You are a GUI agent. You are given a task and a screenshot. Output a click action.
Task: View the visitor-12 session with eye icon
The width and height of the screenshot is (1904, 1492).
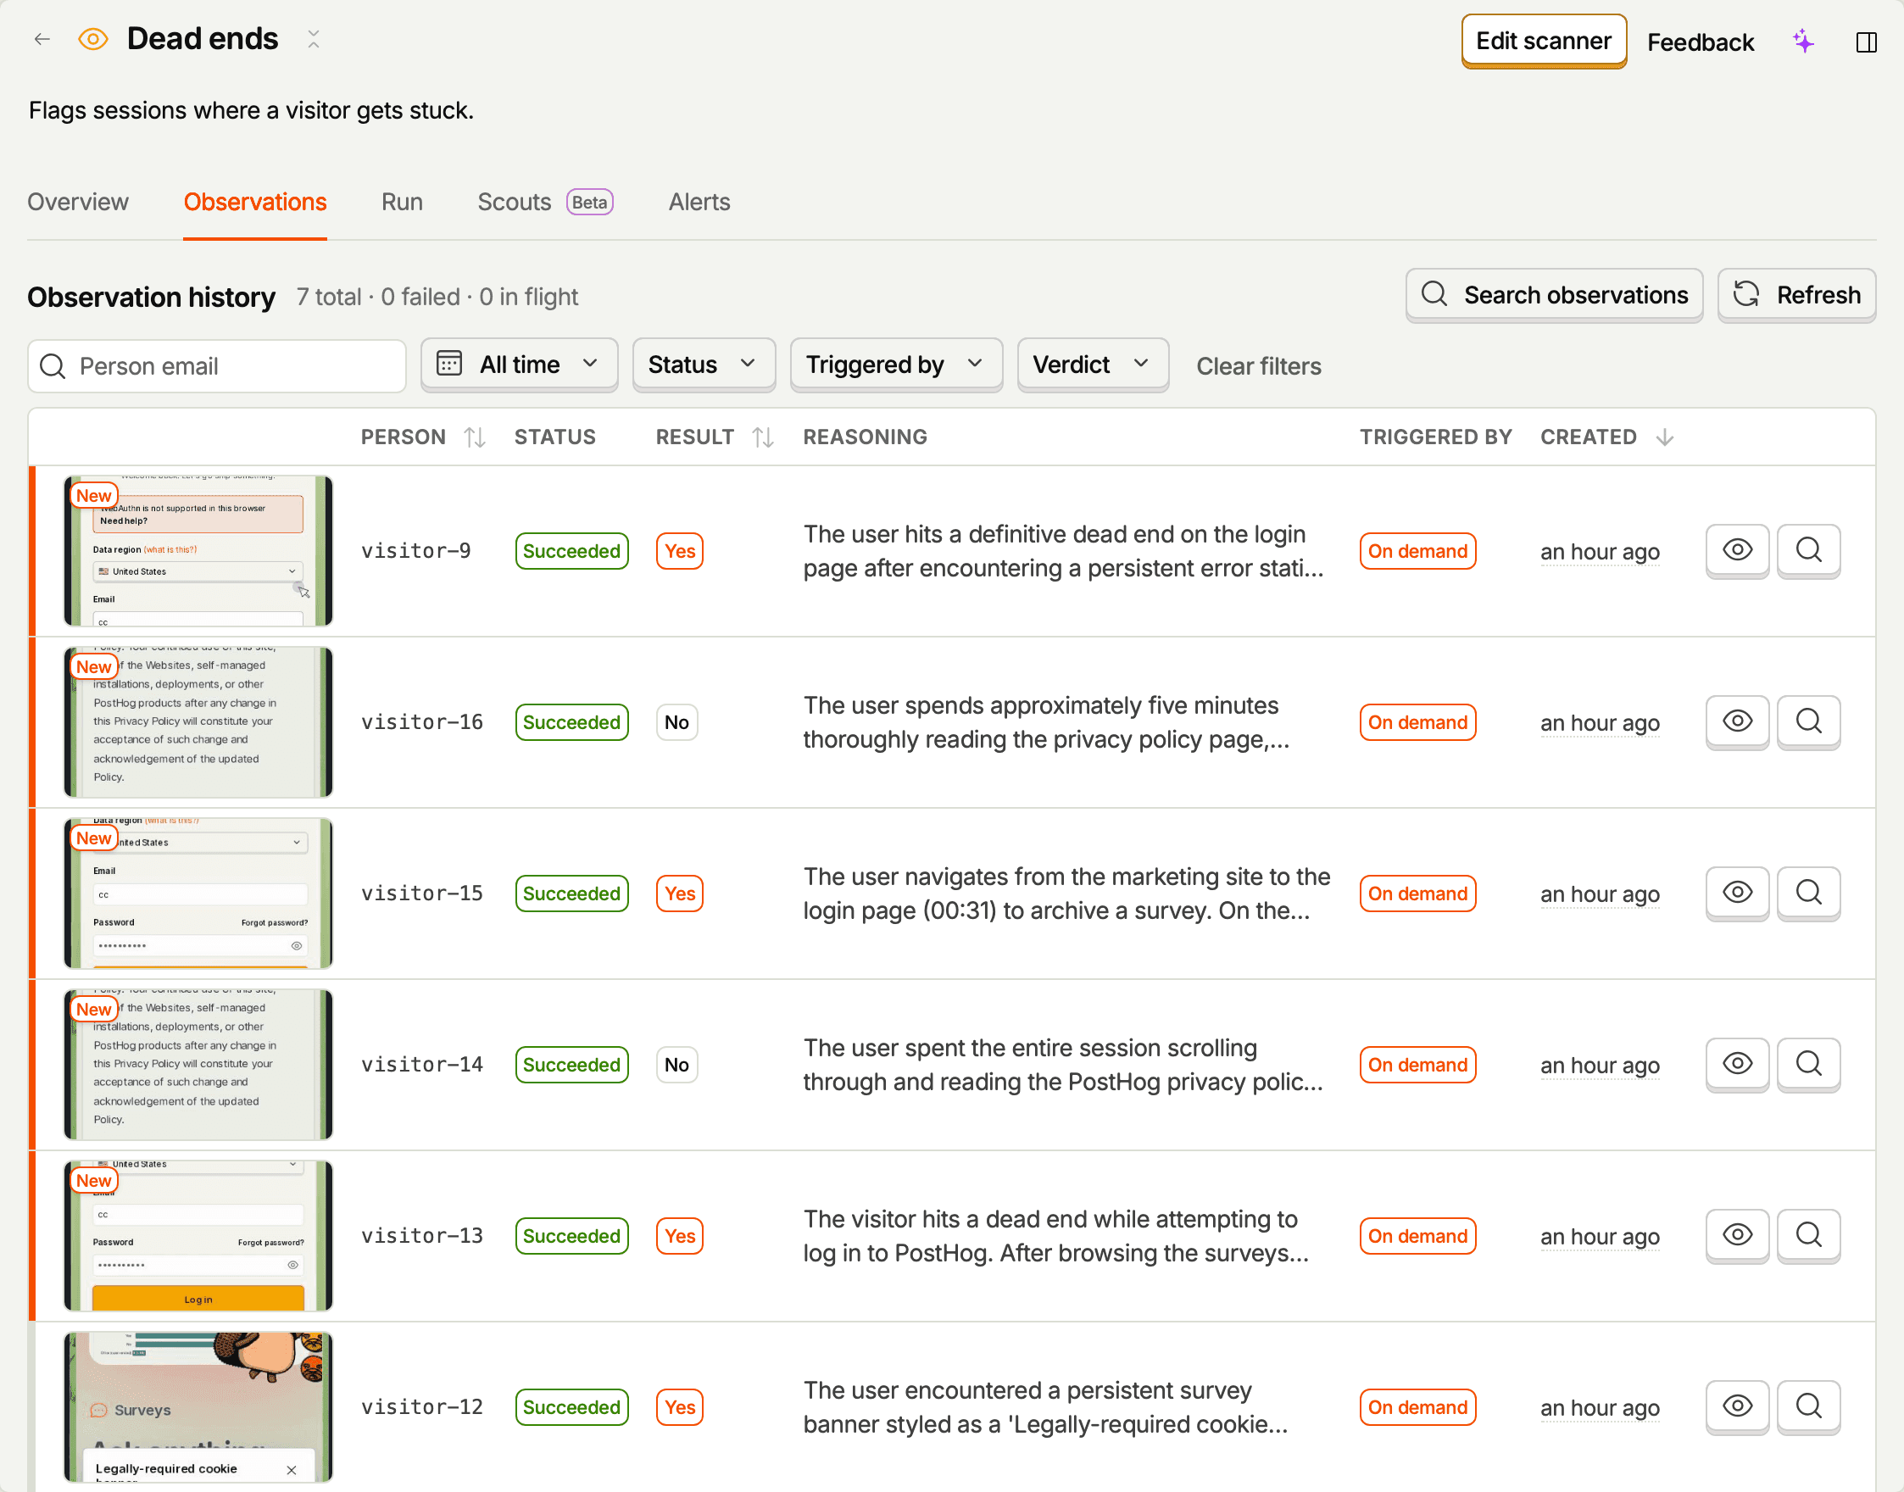click(1737, 1406)
